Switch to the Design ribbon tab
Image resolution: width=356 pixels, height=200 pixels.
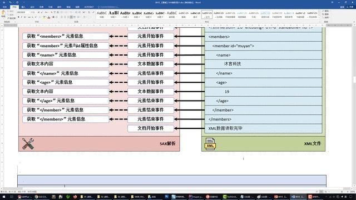click(32, 7)
